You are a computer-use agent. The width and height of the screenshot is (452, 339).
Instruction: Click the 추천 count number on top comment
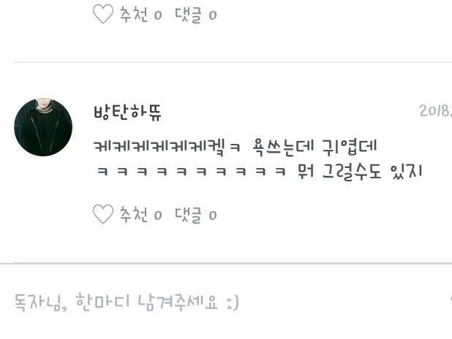(x=158, y=15)
